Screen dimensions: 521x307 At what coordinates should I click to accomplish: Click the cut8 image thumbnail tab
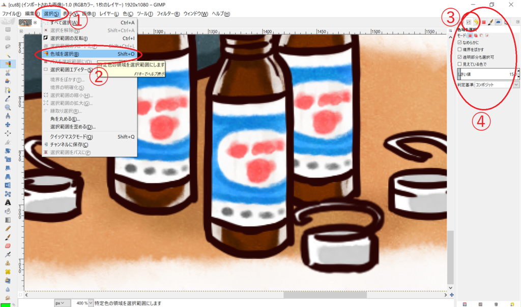pos(25,22)
